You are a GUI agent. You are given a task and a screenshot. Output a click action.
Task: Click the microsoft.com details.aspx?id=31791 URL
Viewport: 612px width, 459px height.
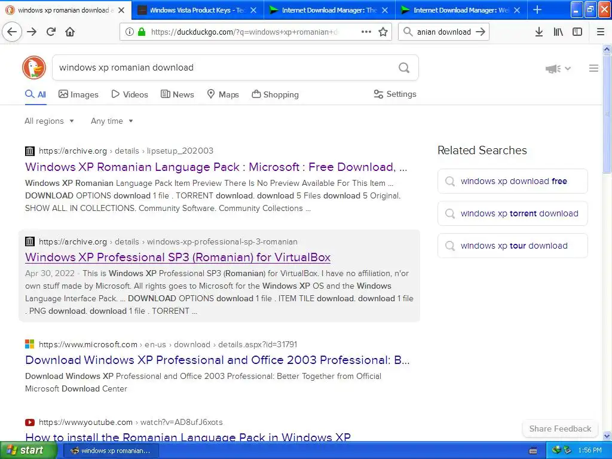click(x=168, y=344)
